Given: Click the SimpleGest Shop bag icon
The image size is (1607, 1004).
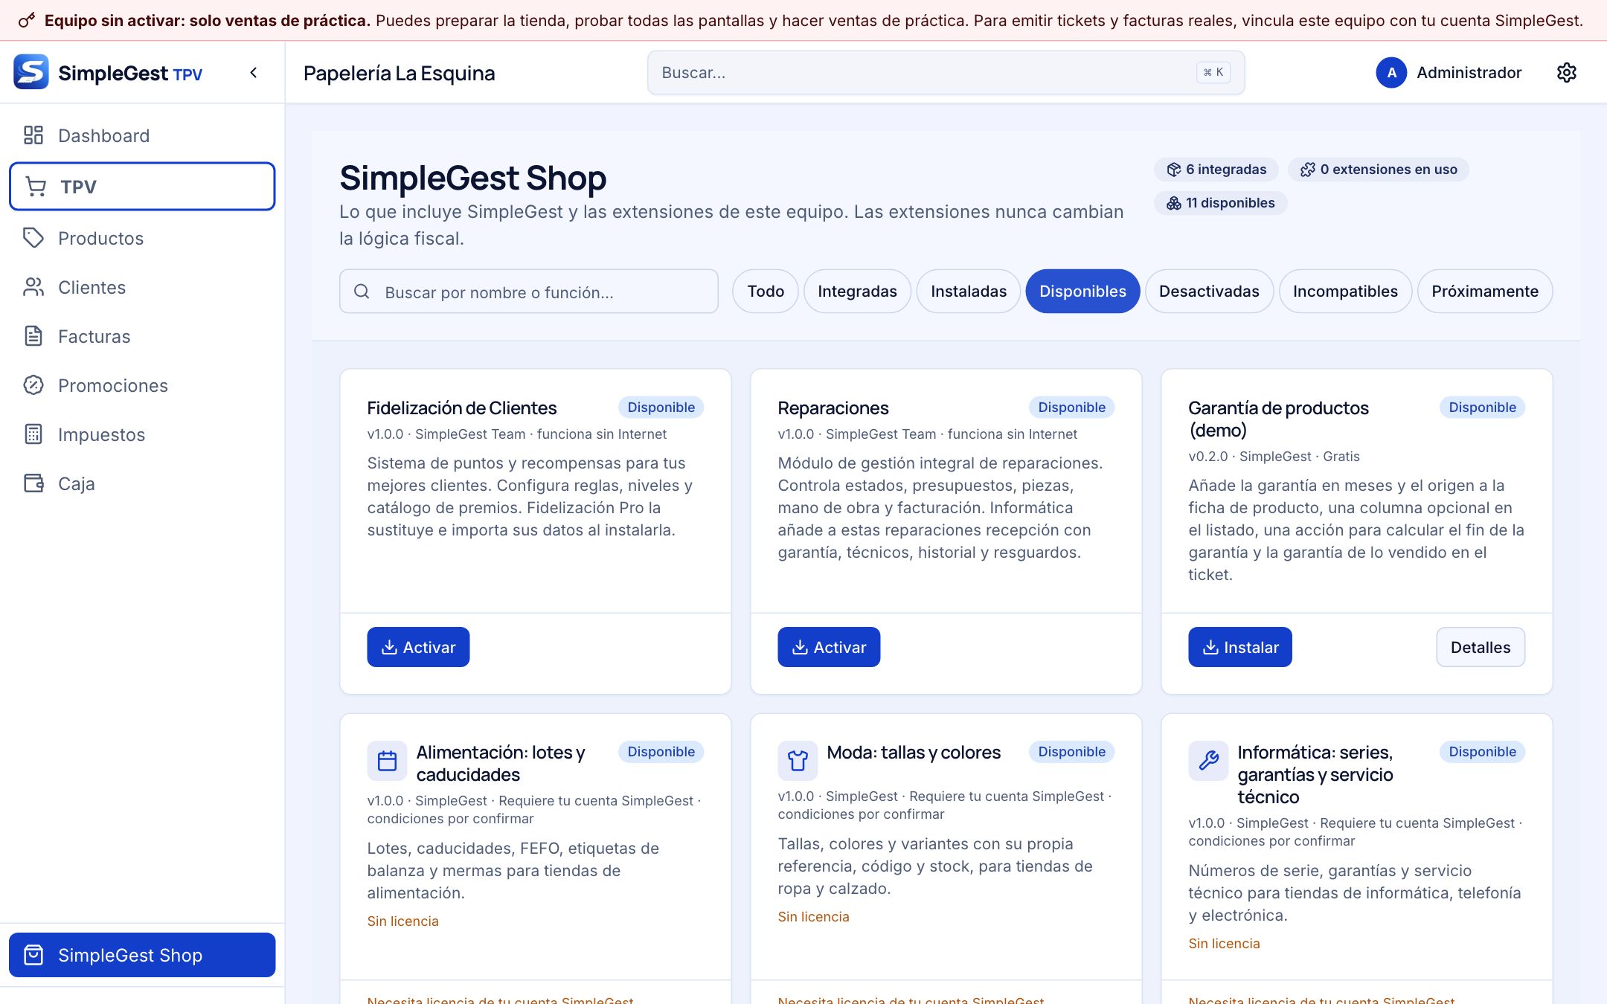Looking at the screenshot, I should (33, 955).
